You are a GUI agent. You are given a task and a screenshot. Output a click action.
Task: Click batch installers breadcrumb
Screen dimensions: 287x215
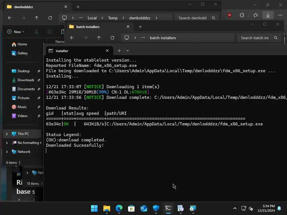[x=163, y=38]
